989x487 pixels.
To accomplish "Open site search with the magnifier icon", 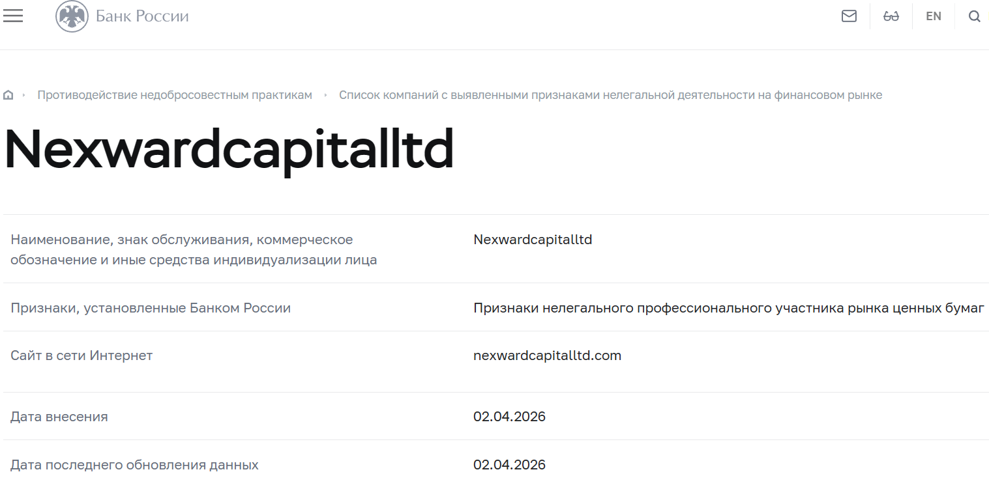I will click(x=974, y=16).
